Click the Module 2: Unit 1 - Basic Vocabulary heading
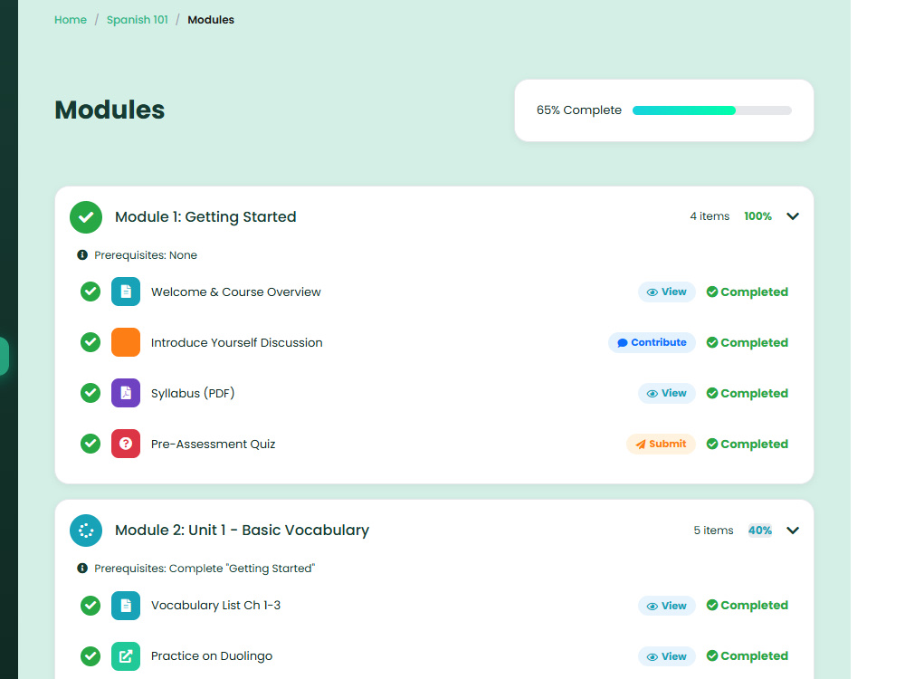Viewport: 905px width, 679px height. (x=242, y=530)
